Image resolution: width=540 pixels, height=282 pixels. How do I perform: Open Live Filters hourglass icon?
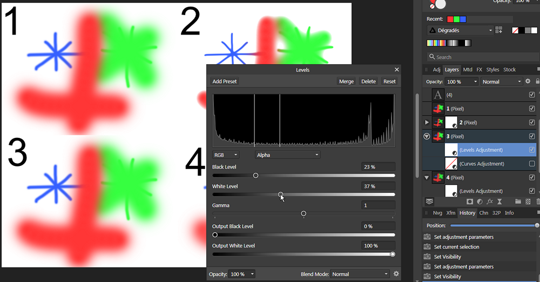pyautogui.click(x=500, y=202)
